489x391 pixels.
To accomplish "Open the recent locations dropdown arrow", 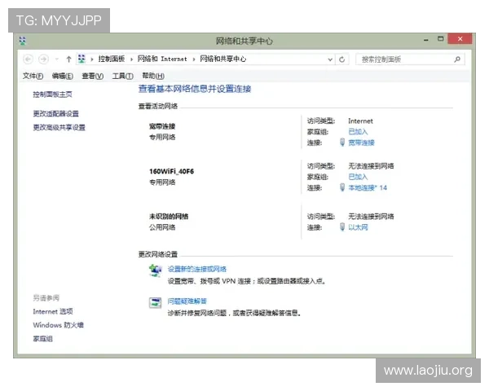I will coord(57,59).
